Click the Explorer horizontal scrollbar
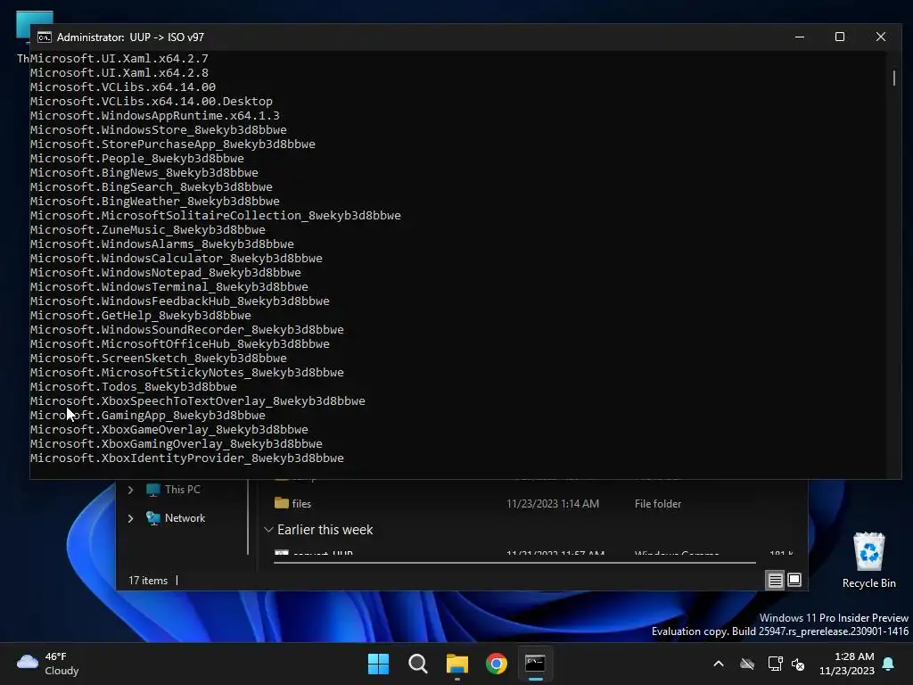913x685 pixels. point(514,563)
